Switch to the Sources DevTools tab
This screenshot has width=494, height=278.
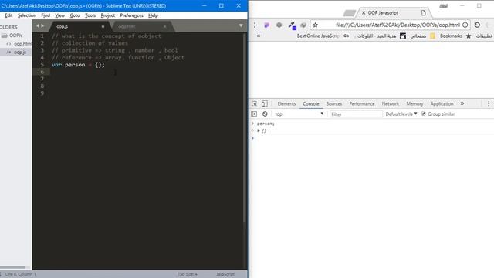334,103
